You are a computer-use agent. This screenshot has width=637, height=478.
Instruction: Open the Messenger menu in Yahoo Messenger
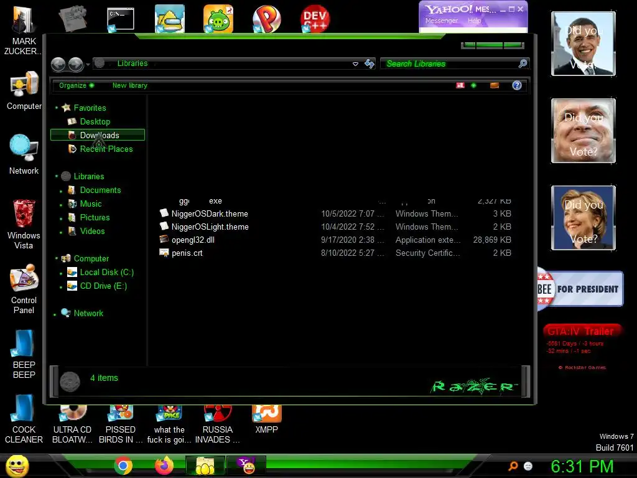(x=442, y=21)
